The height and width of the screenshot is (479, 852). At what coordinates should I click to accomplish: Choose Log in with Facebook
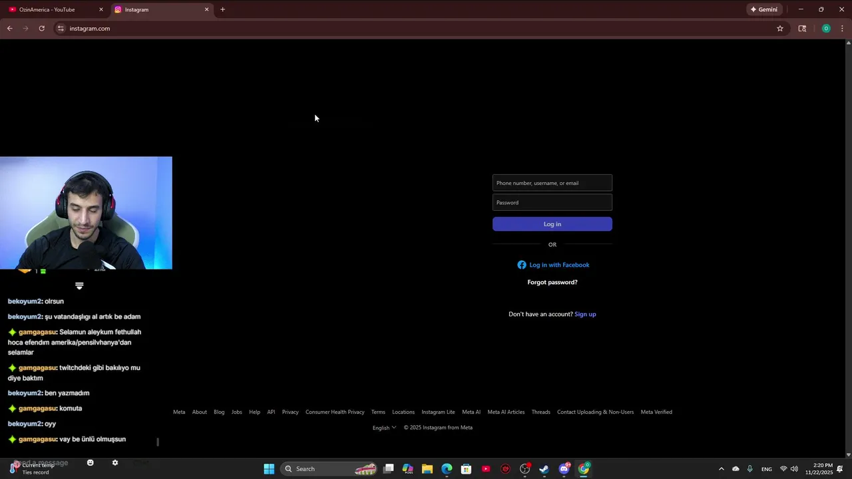[x=553, y=265]
